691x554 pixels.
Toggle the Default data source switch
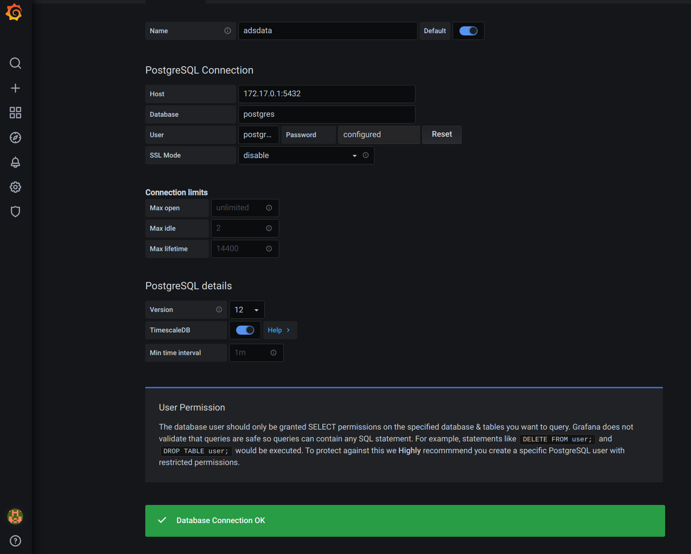point(469,31)
